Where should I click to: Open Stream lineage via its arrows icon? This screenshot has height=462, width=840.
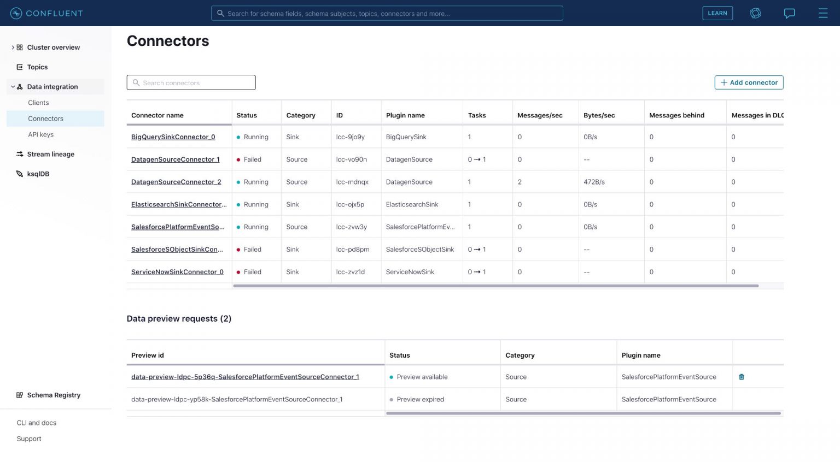(x=19, y=154)
